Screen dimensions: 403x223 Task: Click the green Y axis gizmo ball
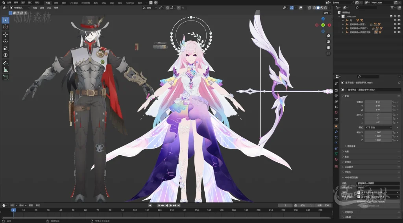coord(323,25)
